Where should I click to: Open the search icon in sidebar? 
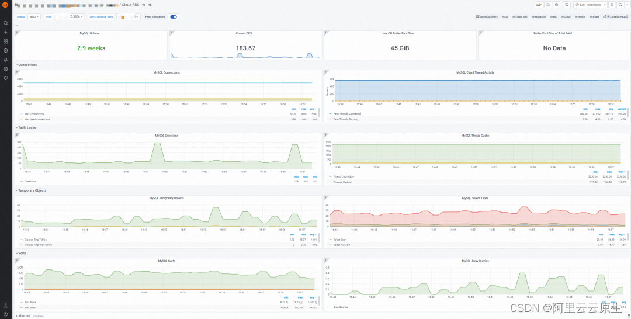(6, 23)
